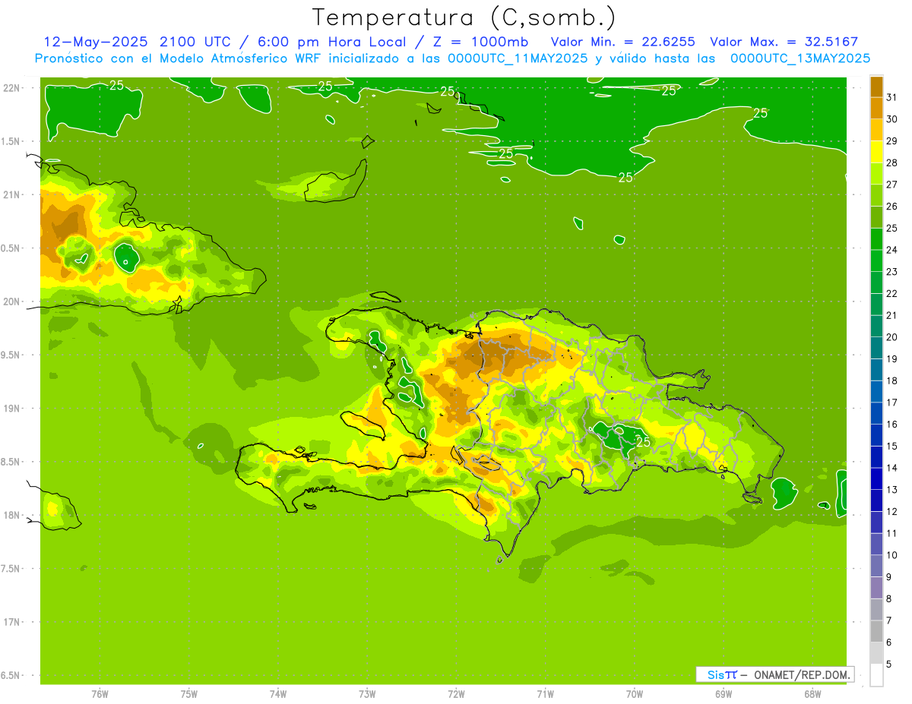Image resolution: width=912 pixels, height=704 pixels.
Task: Click teal legend swatch between 19 and 20
Action: pos(876,348)
